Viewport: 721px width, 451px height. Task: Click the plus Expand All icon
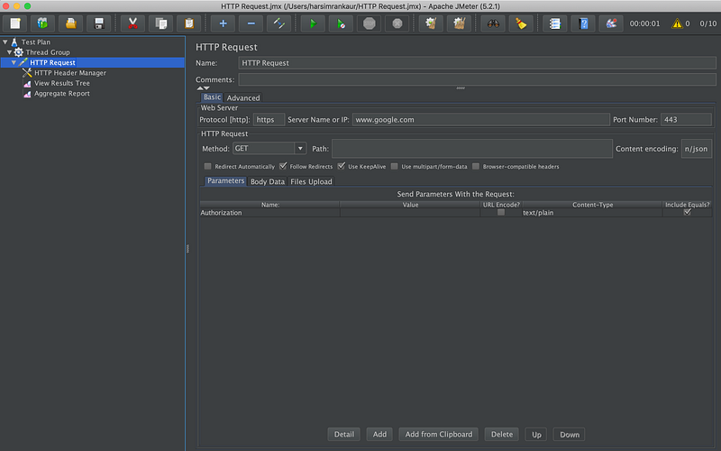[223, 23]
